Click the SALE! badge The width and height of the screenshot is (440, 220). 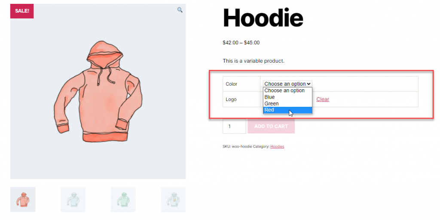pos(22,11)
